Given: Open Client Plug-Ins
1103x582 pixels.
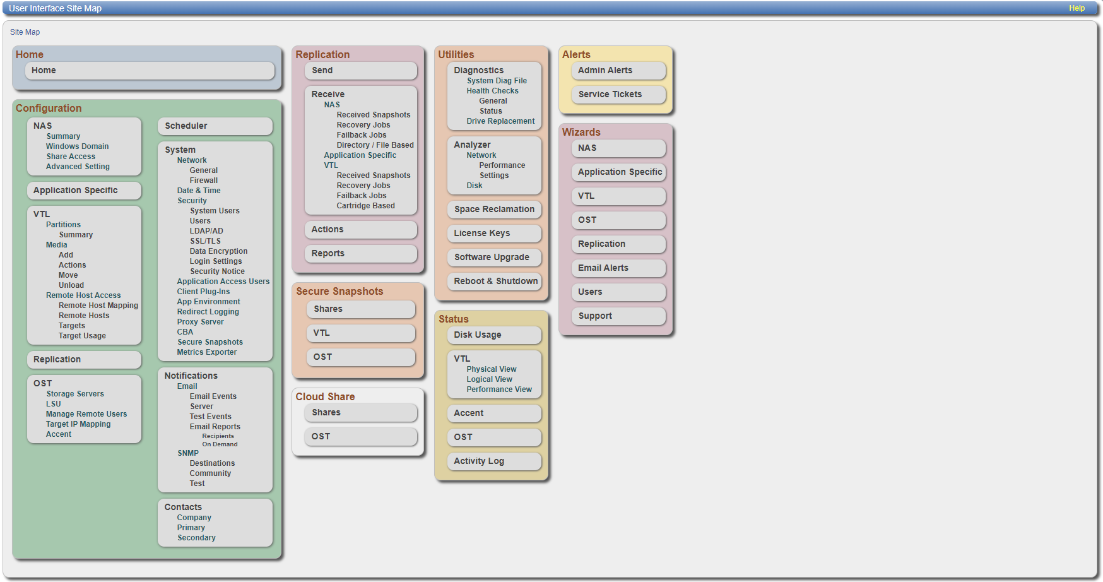Looking at the screenshot, I should pyautogui.click(x=203, y=292).
